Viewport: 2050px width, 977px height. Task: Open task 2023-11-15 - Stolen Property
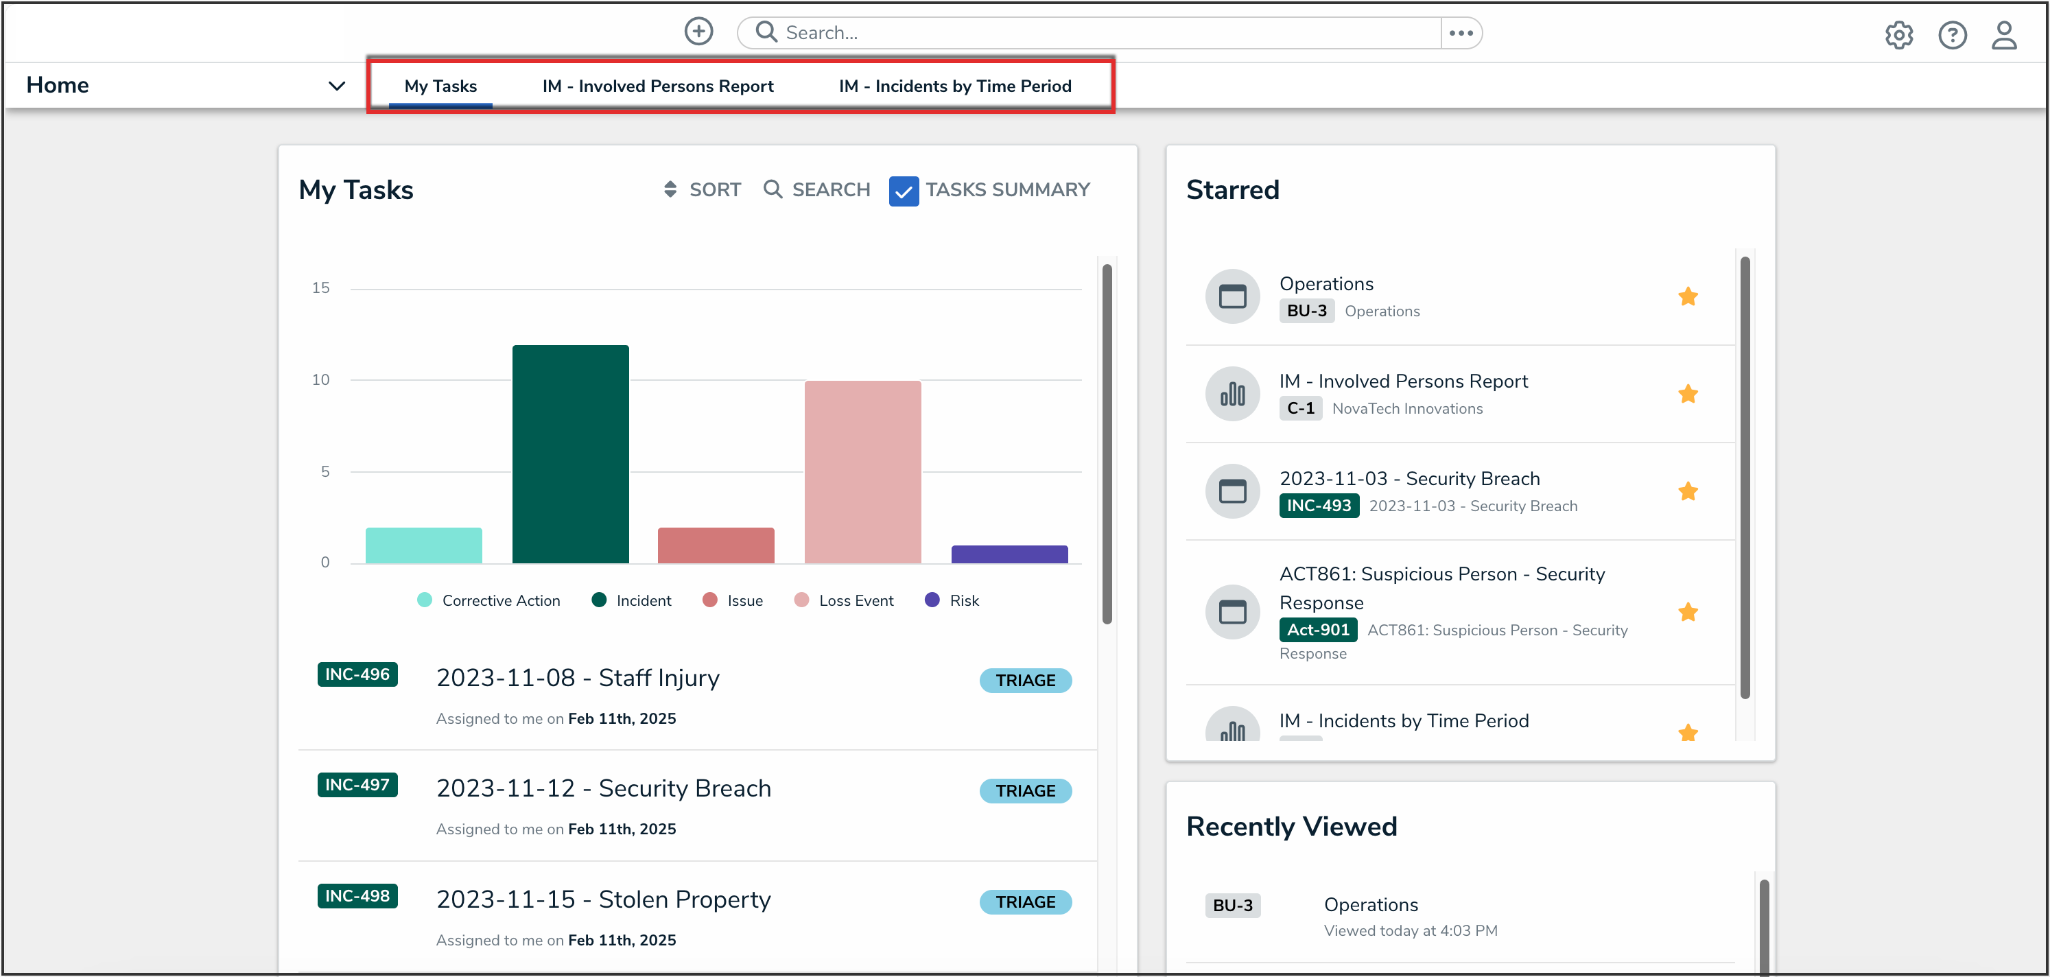point(602,899)
